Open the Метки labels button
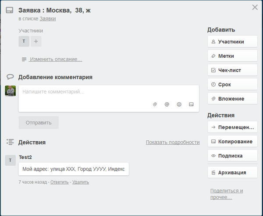This screenshot has height=216, width=263. 232,56
